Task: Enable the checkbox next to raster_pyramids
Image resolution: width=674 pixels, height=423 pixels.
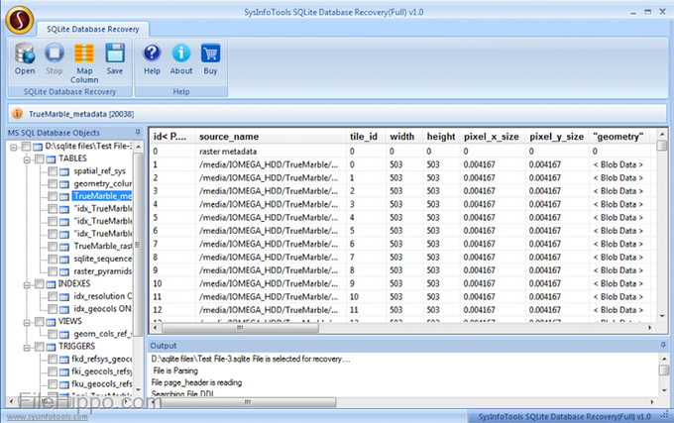Action: tap(51, 270)
